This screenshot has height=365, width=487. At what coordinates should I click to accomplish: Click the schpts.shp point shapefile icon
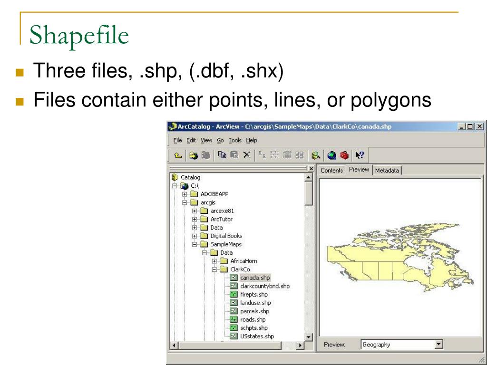(x=234, y=328)
